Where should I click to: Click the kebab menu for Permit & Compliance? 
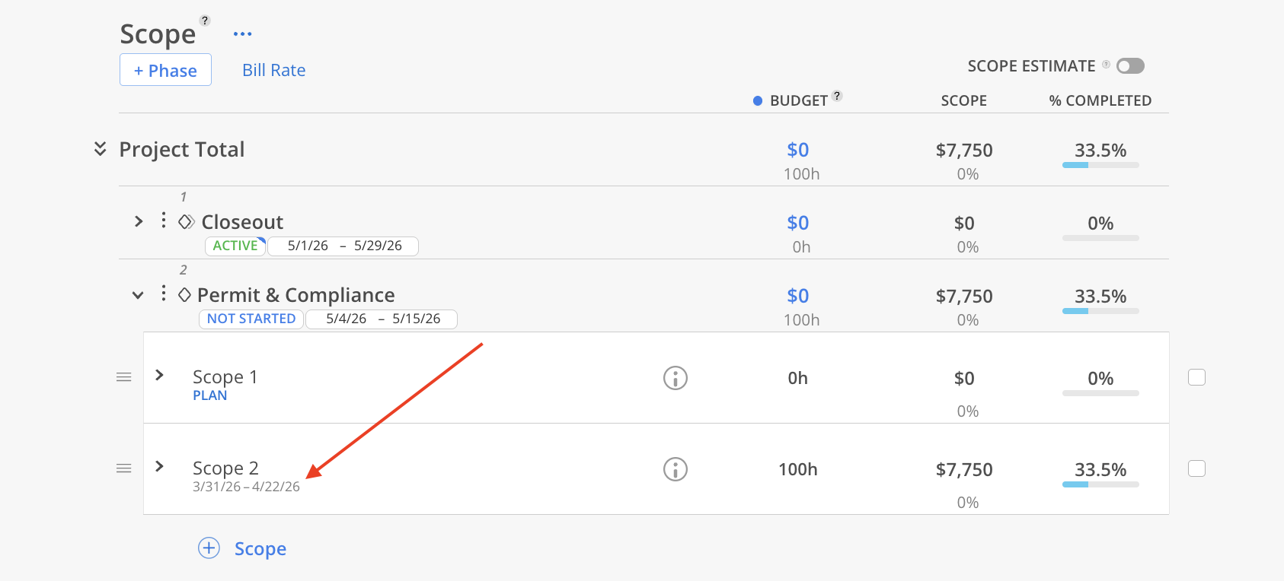point(163,294)
